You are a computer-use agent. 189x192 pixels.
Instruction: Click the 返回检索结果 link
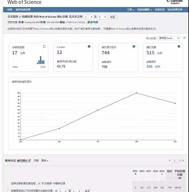point(24,10)
